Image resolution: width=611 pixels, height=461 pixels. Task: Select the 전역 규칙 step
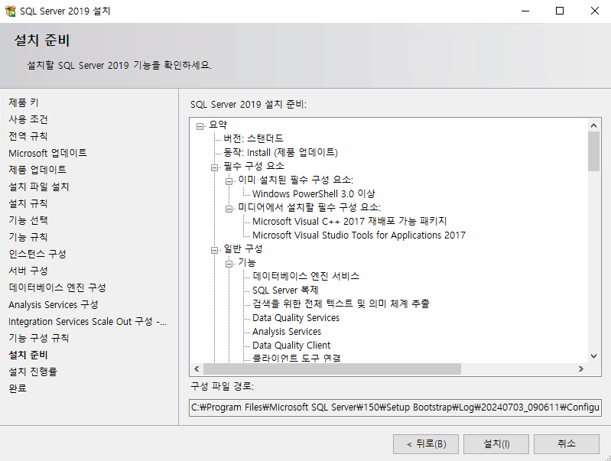click(28, 136)
